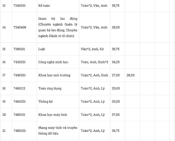Click the "Công nghệ sinh học" cell
175x141 pixels.
click(x=53, y=62)
